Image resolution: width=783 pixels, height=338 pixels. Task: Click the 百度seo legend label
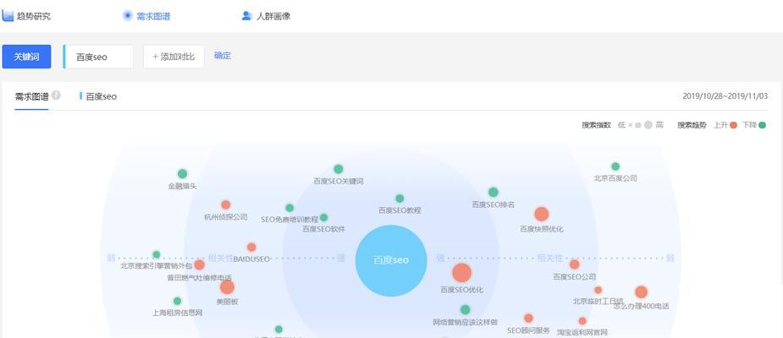tap(102, 96)
